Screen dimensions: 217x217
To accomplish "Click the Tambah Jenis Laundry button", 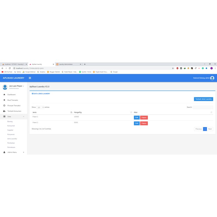I will click(203, 99).
